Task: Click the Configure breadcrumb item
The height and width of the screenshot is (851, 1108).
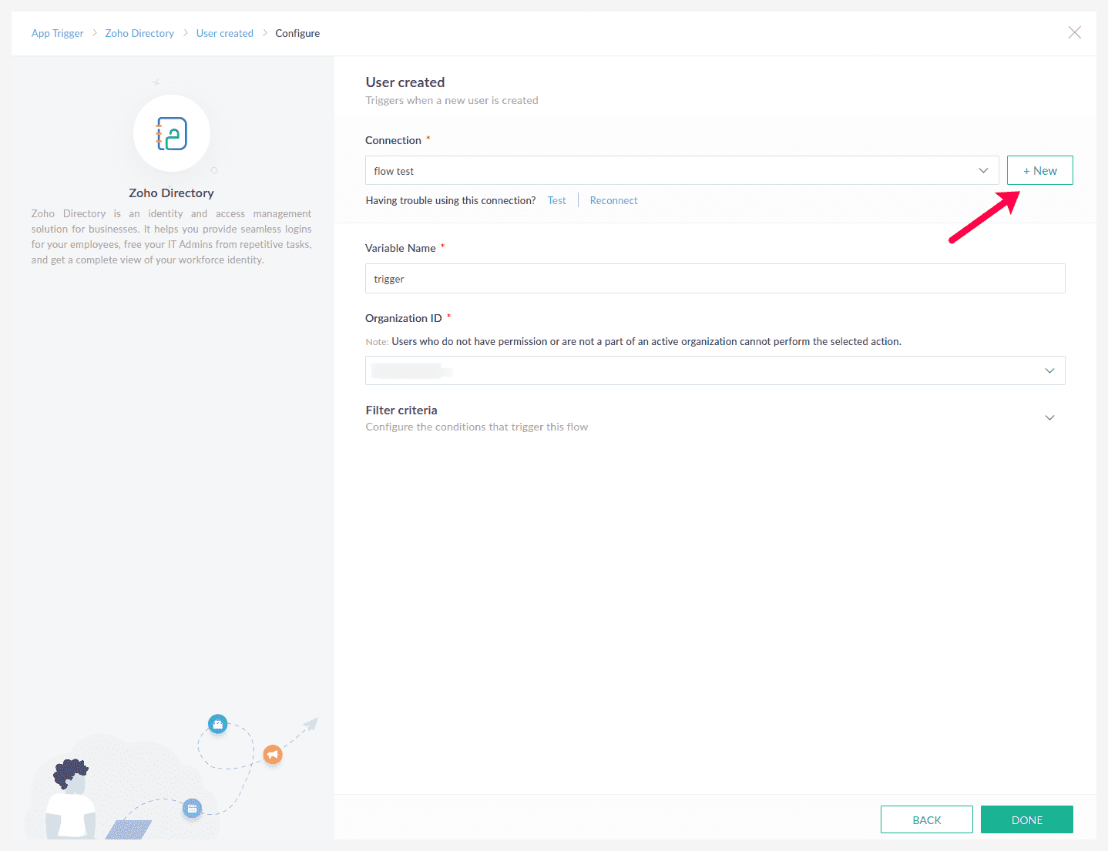Action: pyautogui.click(x=297, y=33)
